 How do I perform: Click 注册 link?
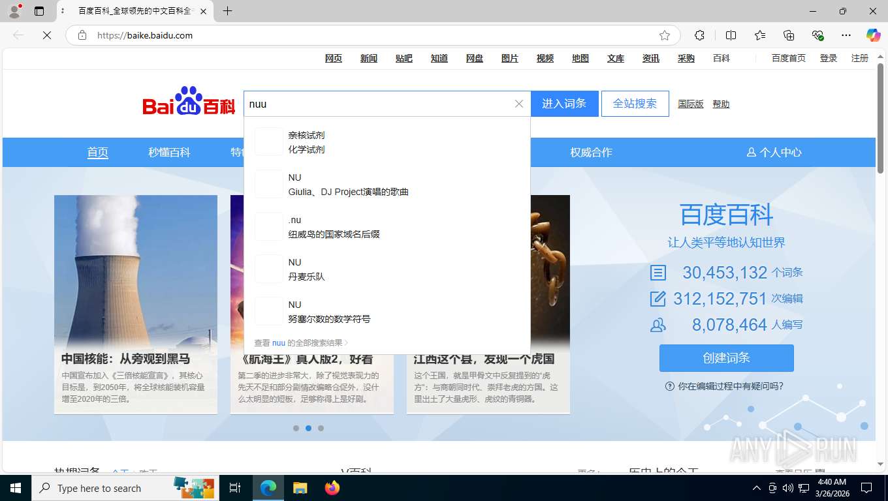click(x=860, y=58)
